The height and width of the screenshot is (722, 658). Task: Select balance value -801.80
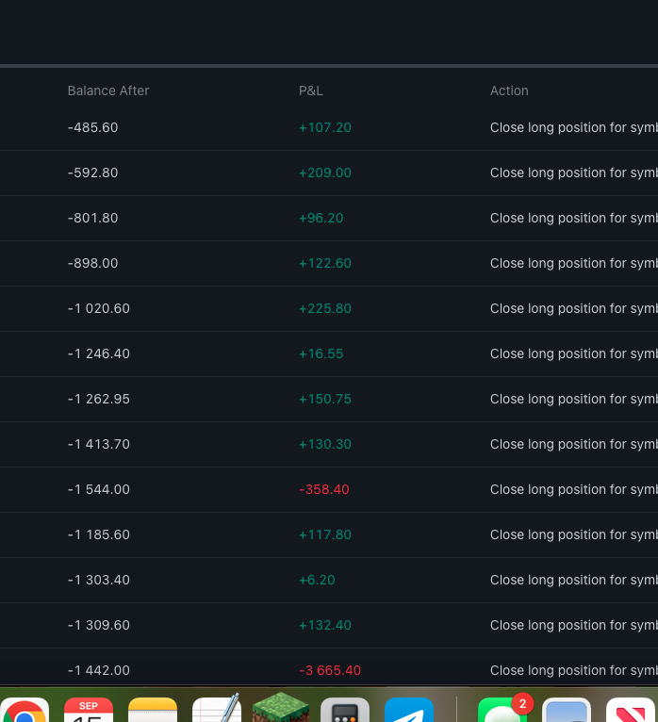click(x=93, y=218)
